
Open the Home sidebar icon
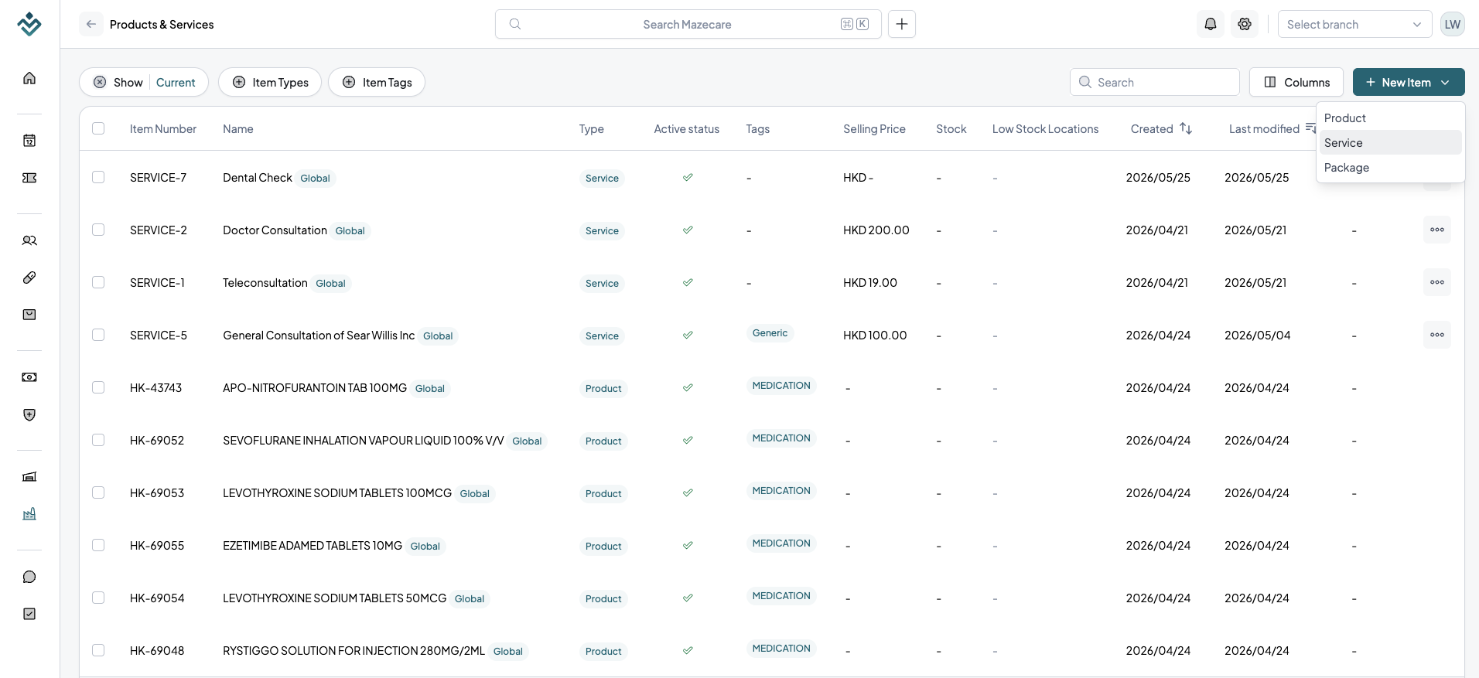[29, 78]
